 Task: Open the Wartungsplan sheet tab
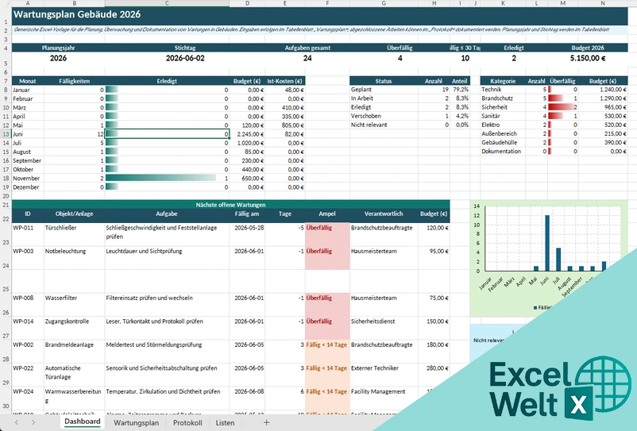coord(136,422)
